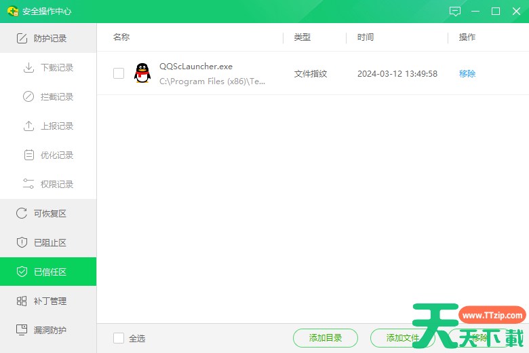The height and width of the screenshot is (353, 529).
Task: Select the 拦截记录 block records icon
Action: 28,97
